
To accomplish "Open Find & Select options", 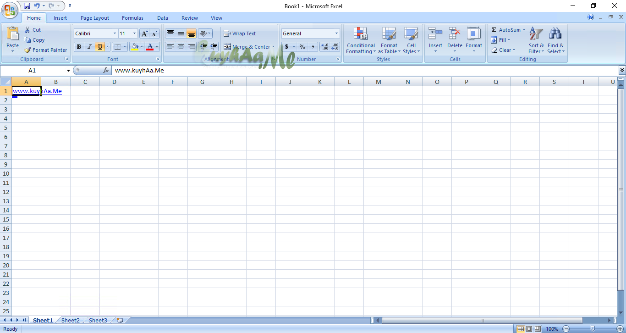I will click(555, 40).
